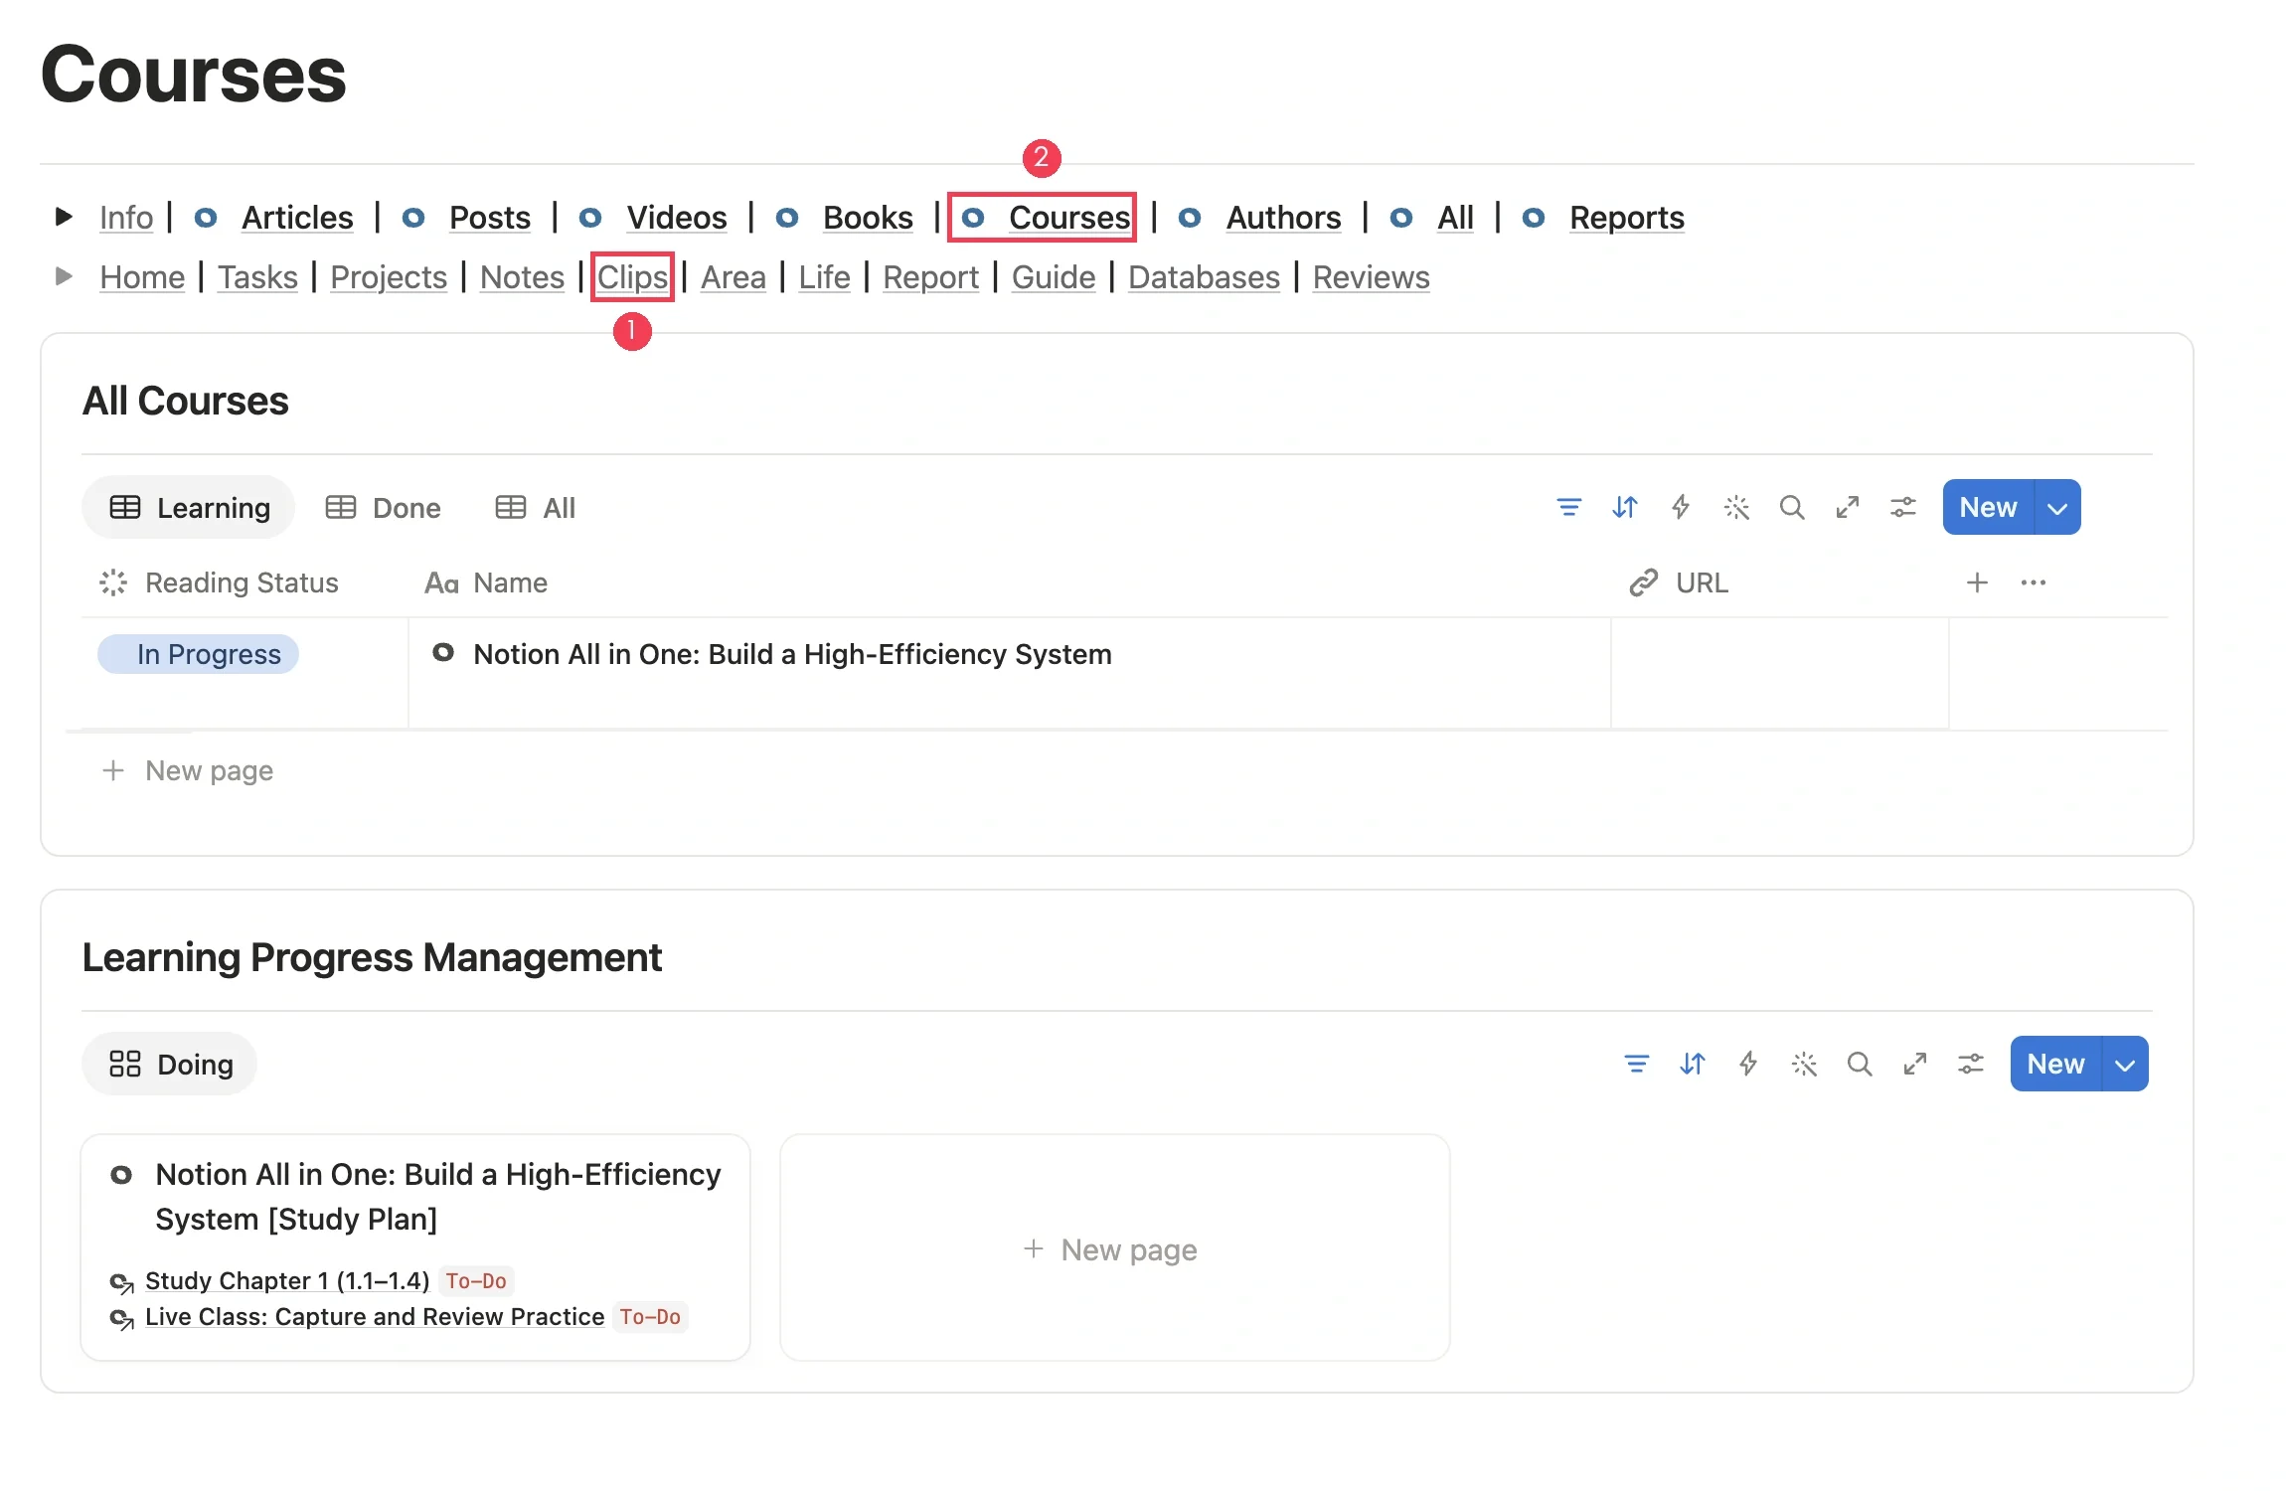Screen dimensions: 2286x1491
Task: Open automations lightning icon in Learning Progress Management
Action: tap(1747, 1065)
